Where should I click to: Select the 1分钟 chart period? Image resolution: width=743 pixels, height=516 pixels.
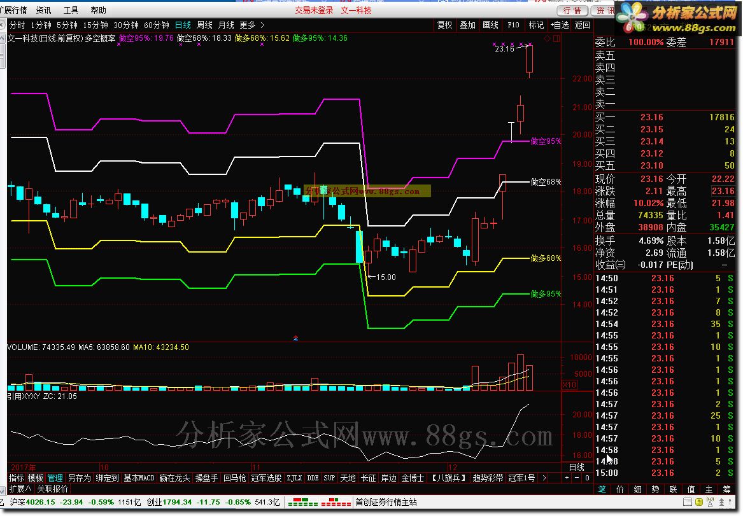pos(41,25)
